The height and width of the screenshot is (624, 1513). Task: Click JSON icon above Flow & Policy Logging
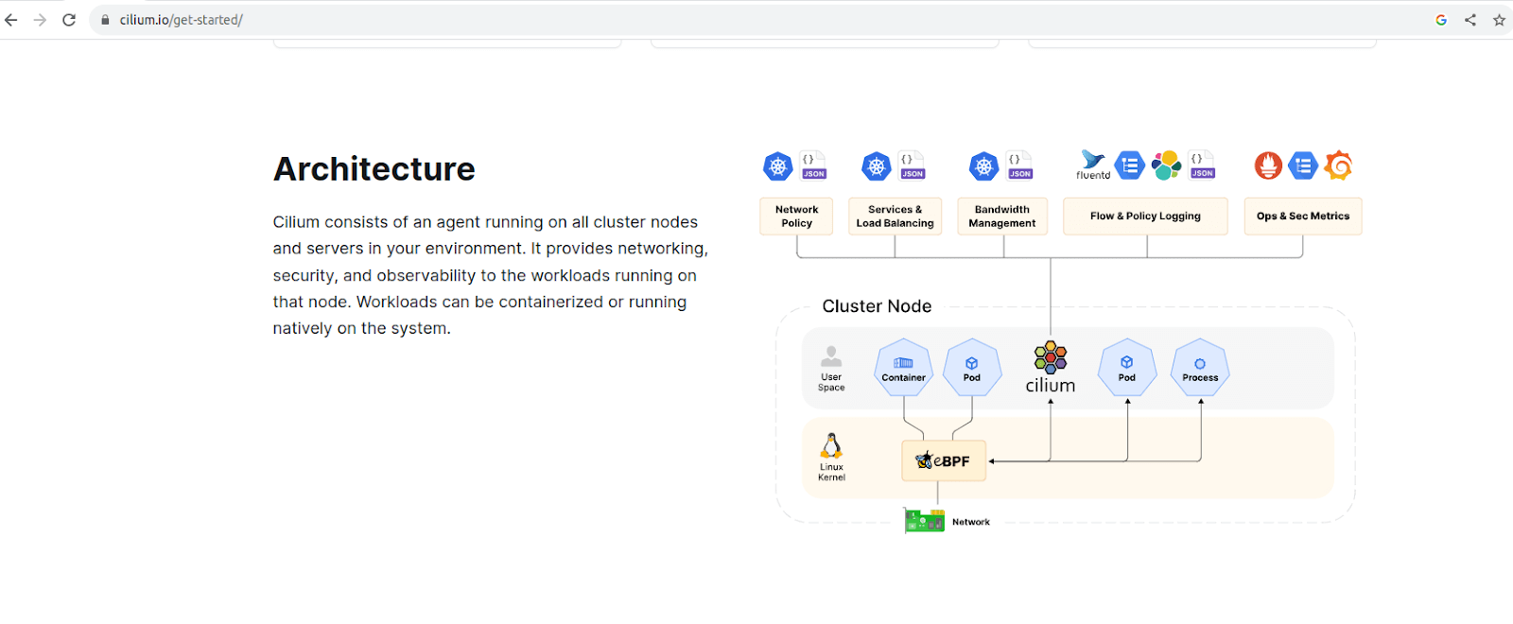1202,165
